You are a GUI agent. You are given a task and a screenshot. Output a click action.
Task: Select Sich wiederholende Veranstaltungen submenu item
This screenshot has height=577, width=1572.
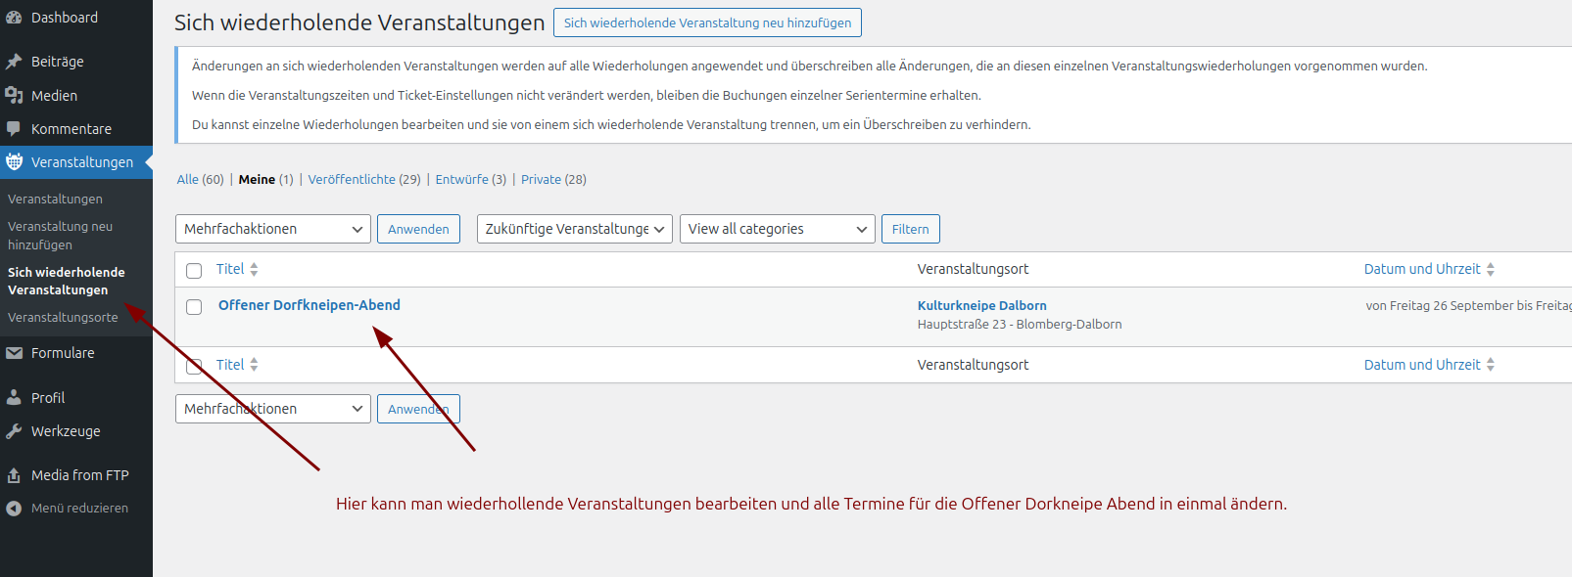(67, 281)
